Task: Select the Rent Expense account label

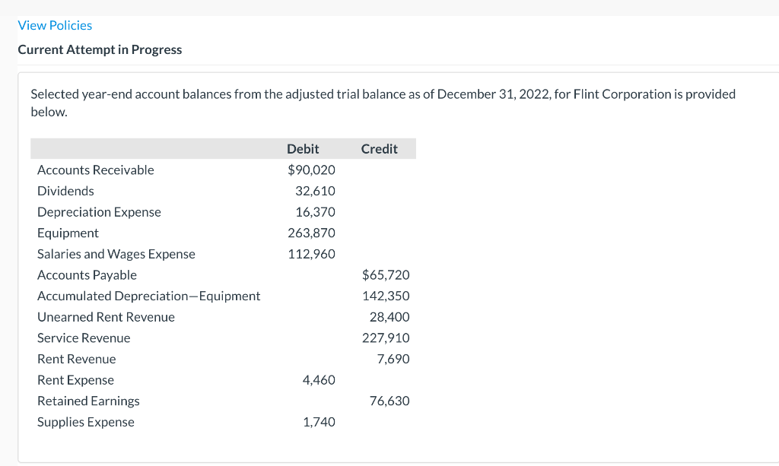Action: [x=75, y=380]
